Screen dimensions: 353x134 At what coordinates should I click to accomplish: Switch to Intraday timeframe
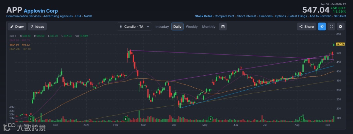162,26
